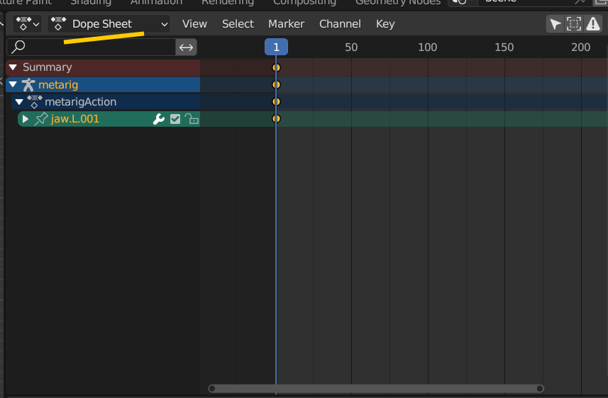The image size is (608, 398).
Task: Toggle the lock icon on jaw.L.001
Action: 192,119
